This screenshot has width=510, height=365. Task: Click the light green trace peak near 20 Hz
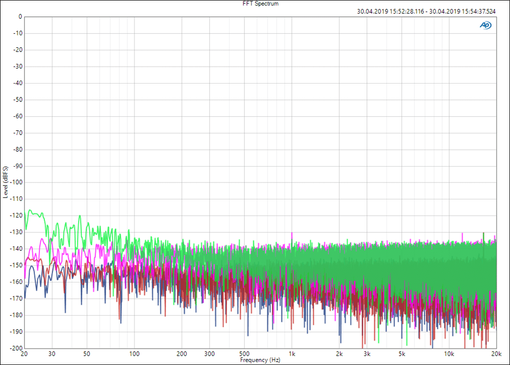pos(30,210)
